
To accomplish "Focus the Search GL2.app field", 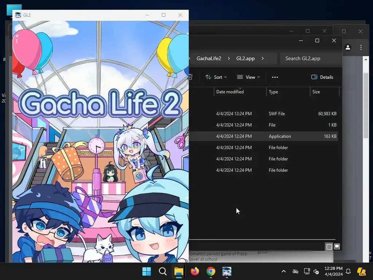I will click(311, 58).
